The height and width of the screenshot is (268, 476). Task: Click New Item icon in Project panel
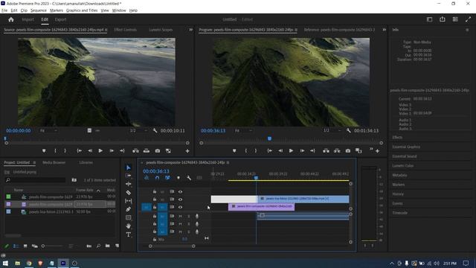(x=118, y=246)
